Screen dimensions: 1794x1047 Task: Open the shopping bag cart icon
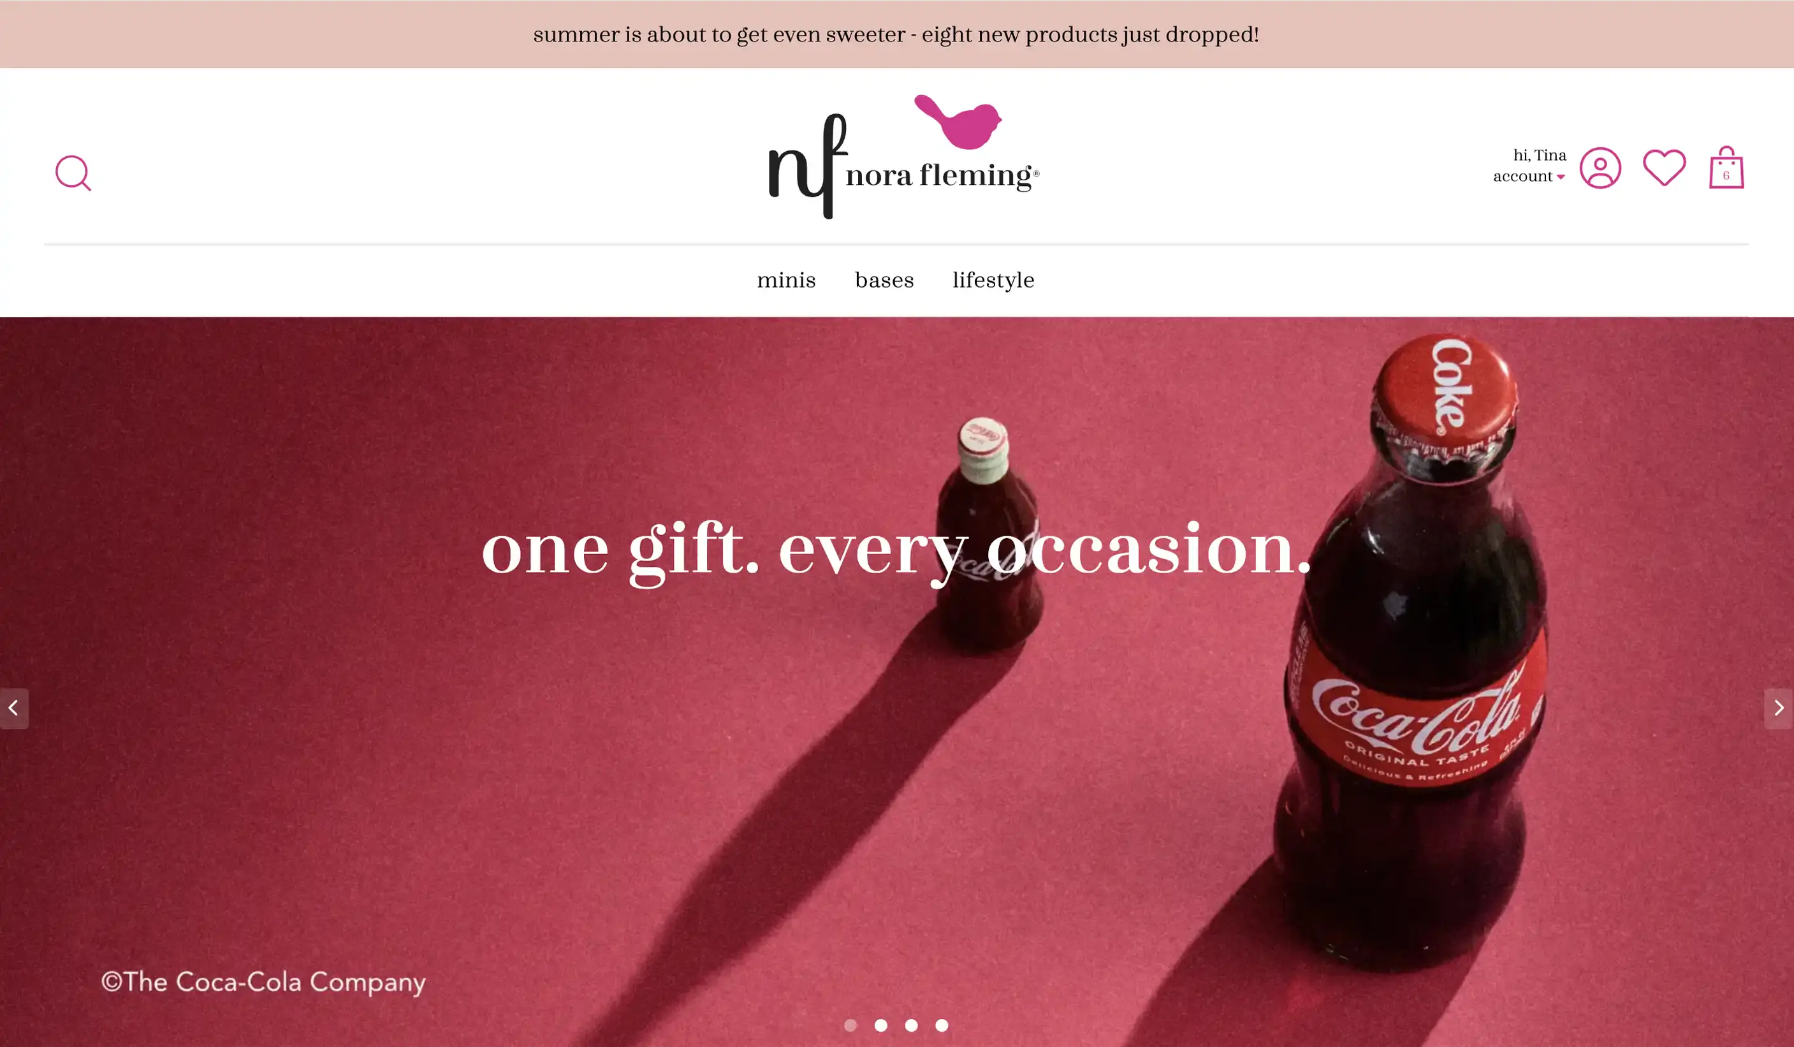1726,168
